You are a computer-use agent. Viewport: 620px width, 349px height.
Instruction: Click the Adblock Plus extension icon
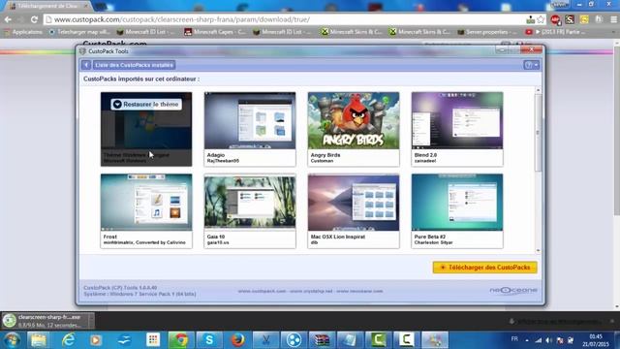555,19
